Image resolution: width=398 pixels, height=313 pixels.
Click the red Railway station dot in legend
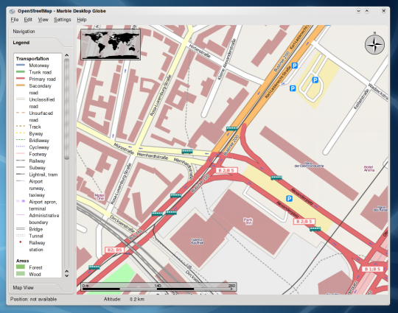21,242
